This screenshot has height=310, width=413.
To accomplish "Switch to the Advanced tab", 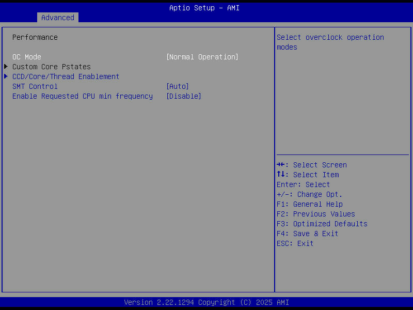I will [57, 17].
